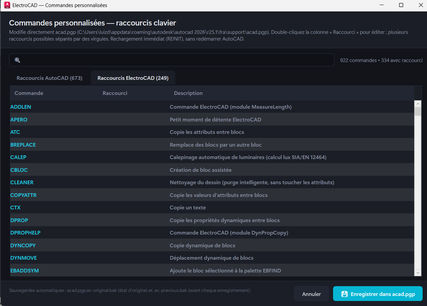Click description 'Création de bloc assistée'

click(x=201, y=170)
